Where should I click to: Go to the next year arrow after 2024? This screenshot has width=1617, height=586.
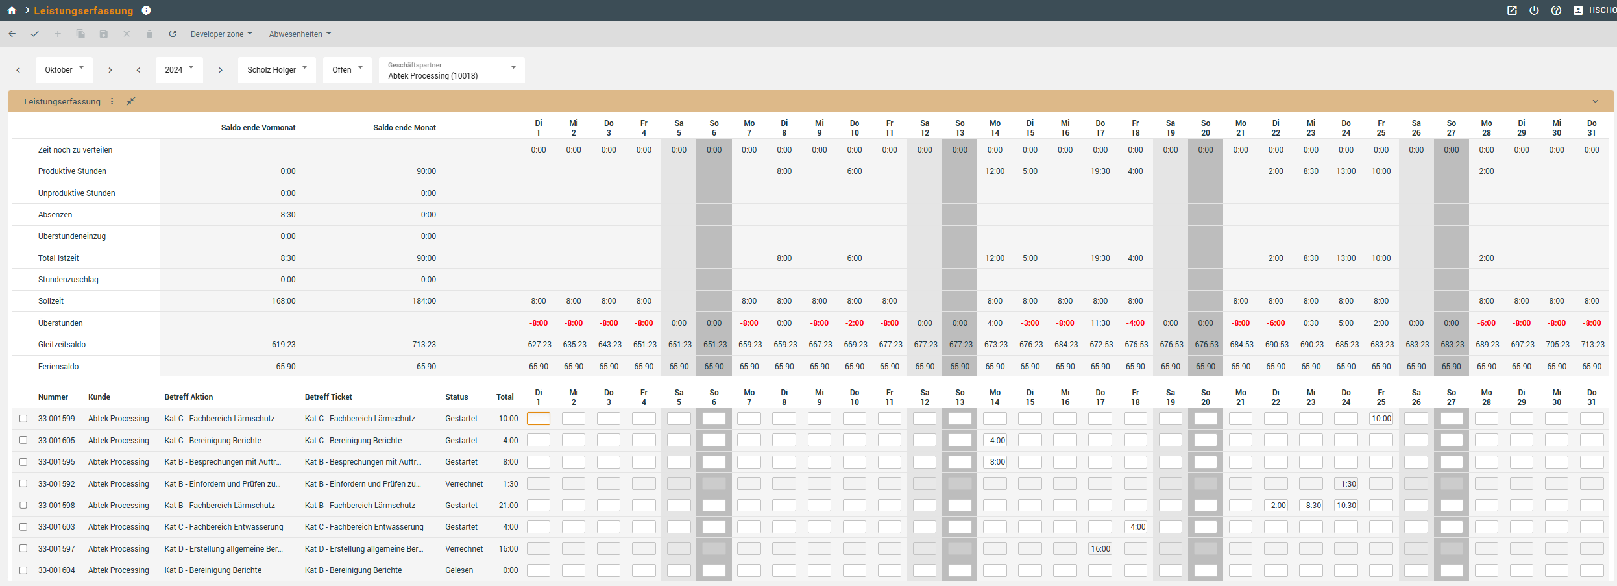point(221,70)
